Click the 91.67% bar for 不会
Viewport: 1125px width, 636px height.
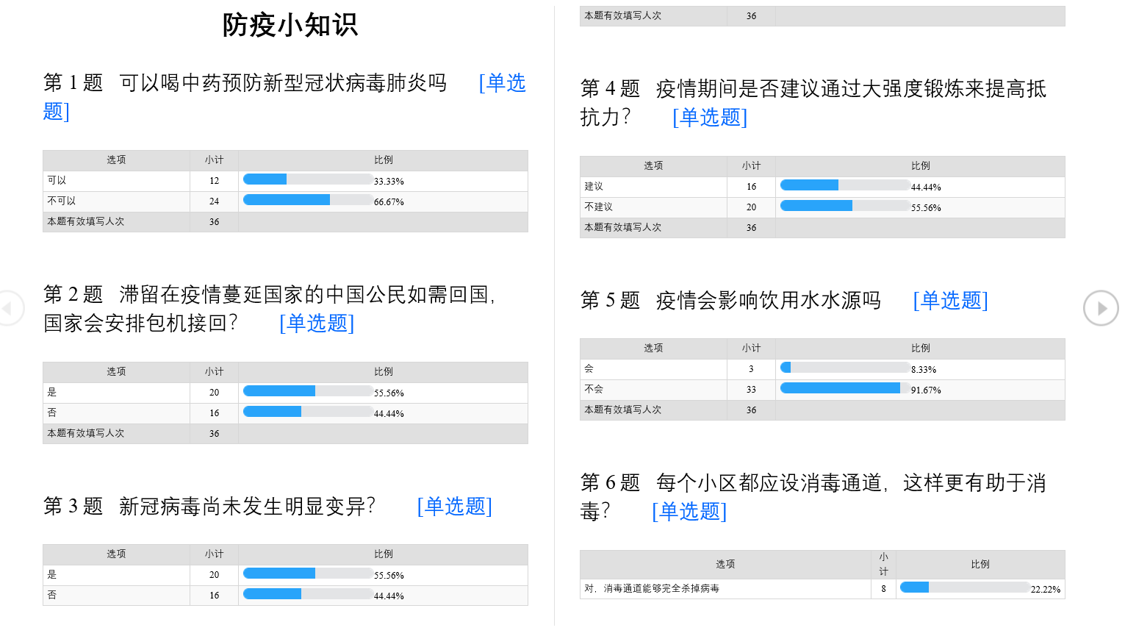(845, 388)
